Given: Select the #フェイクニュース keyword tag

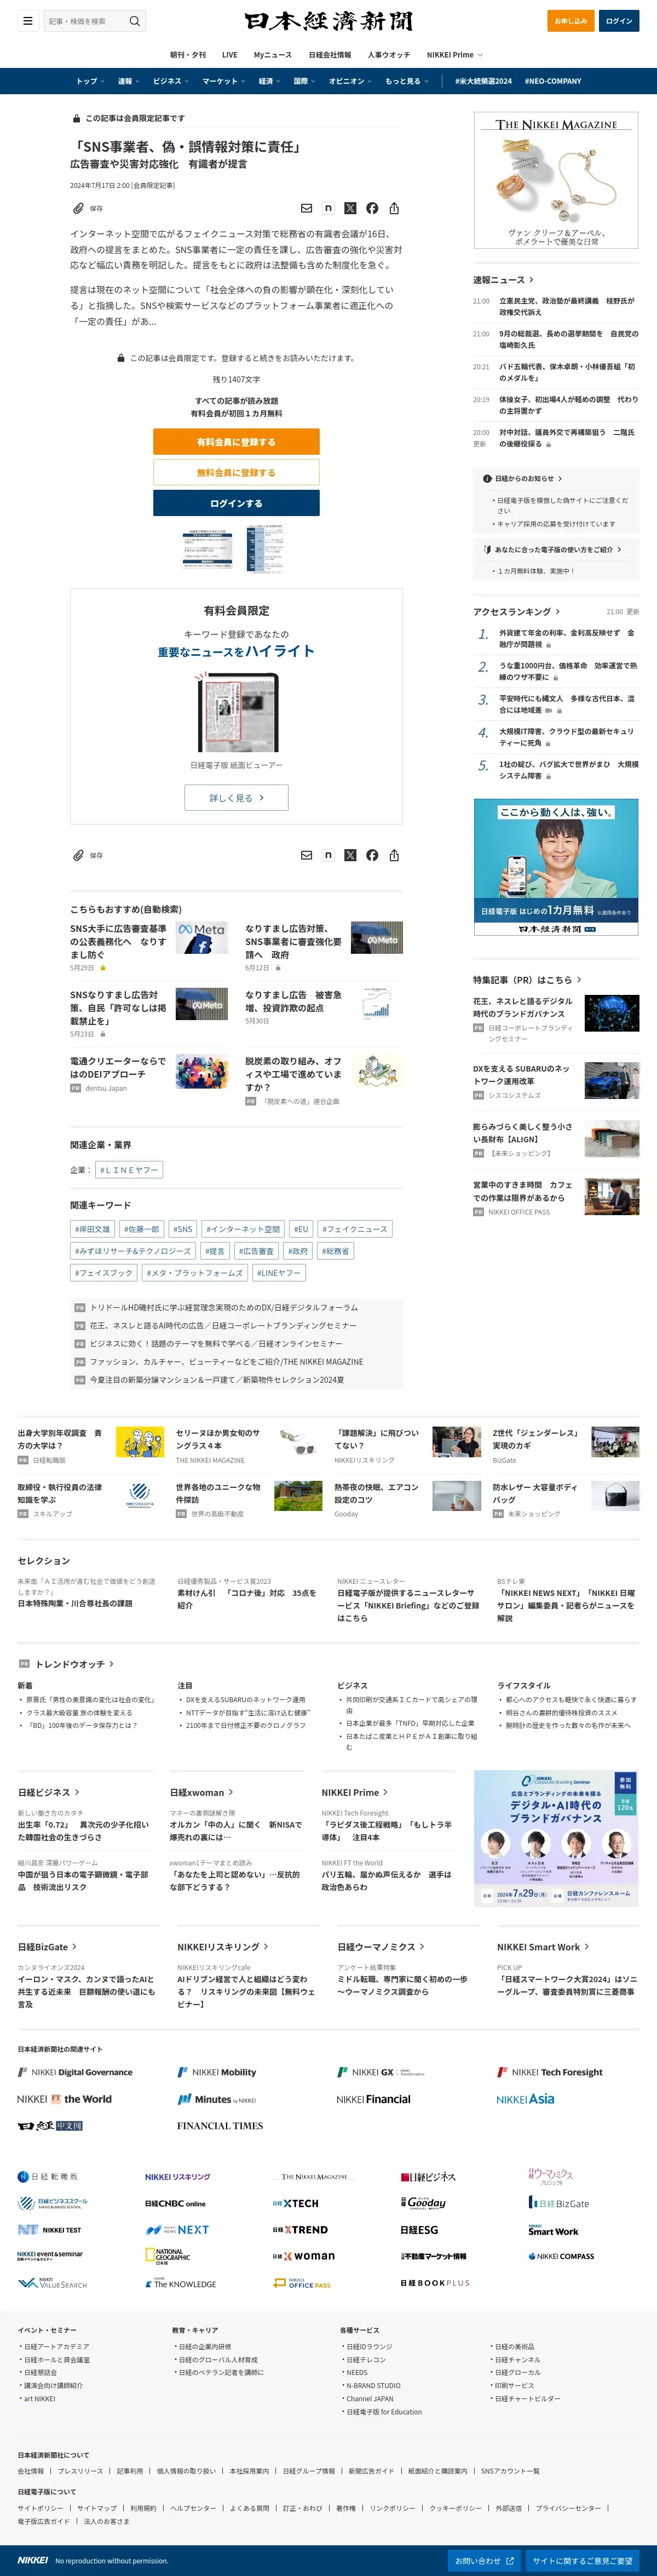Looking at the screenshot, I should click(x=355, y=1229).
